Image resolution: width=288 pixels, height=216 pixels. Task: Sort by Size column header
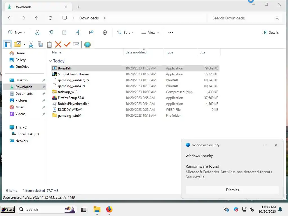tap(202, 52)
